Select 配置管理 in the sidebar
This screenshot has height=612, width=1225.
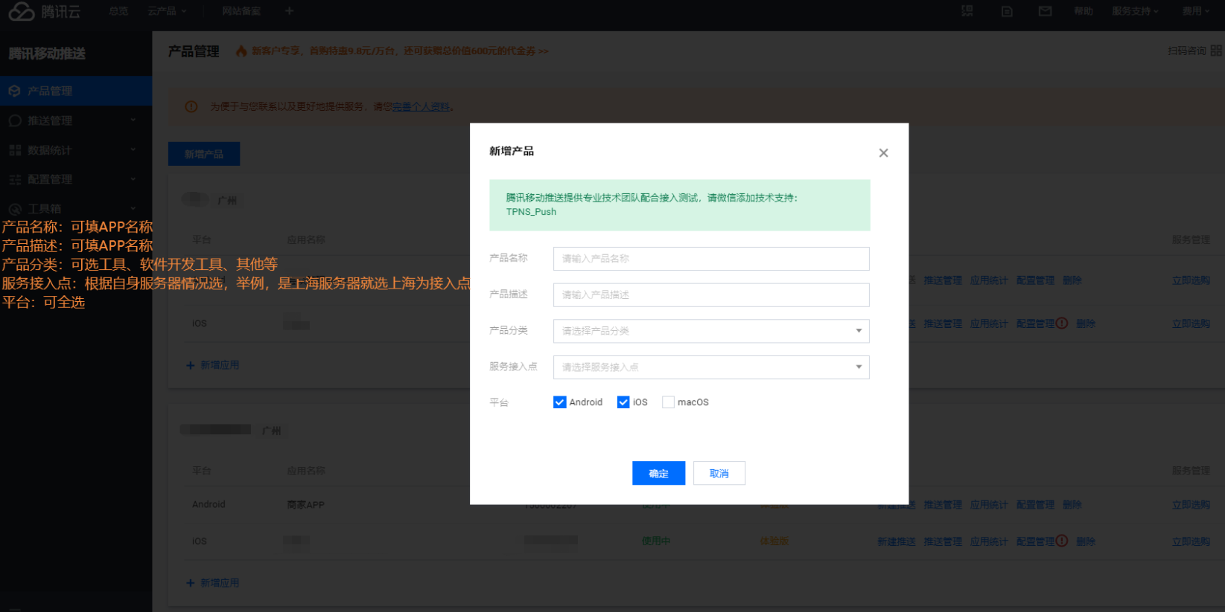[50, 179]
